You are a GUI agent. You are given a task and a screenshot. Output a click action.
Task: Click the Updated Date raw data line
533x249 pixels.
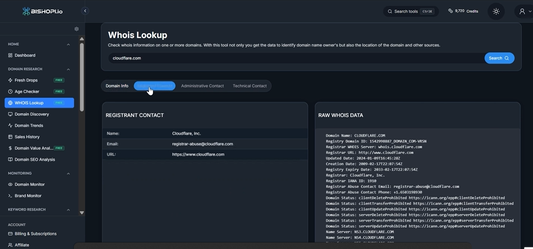click(363, 158)
